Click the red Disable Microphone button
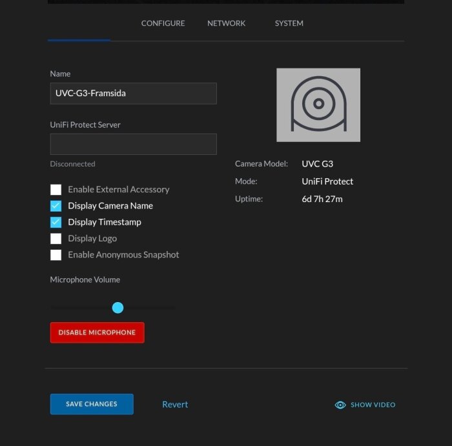The width and height of the screenshot is (452, 446). click(97, 332)
